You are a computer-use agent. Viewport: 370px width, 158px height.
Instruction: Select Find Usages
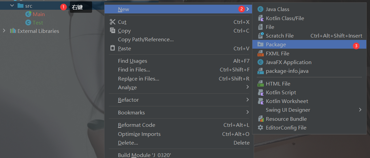179,61
